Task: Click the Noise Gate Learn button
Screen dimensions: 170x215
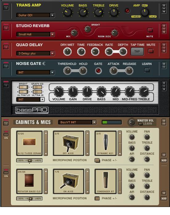Action: [x=147, y=70]
